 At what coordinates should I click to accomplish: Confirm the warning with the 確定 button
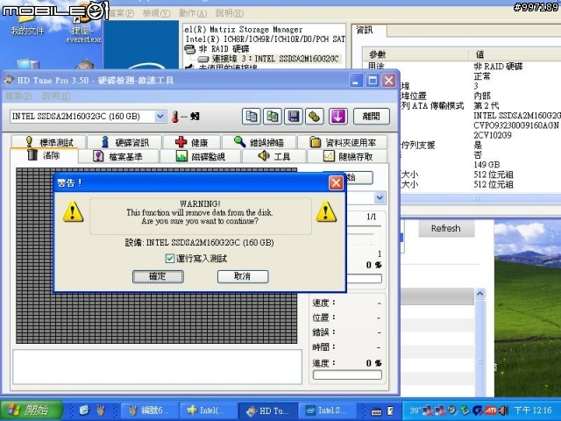coord(158,276)
